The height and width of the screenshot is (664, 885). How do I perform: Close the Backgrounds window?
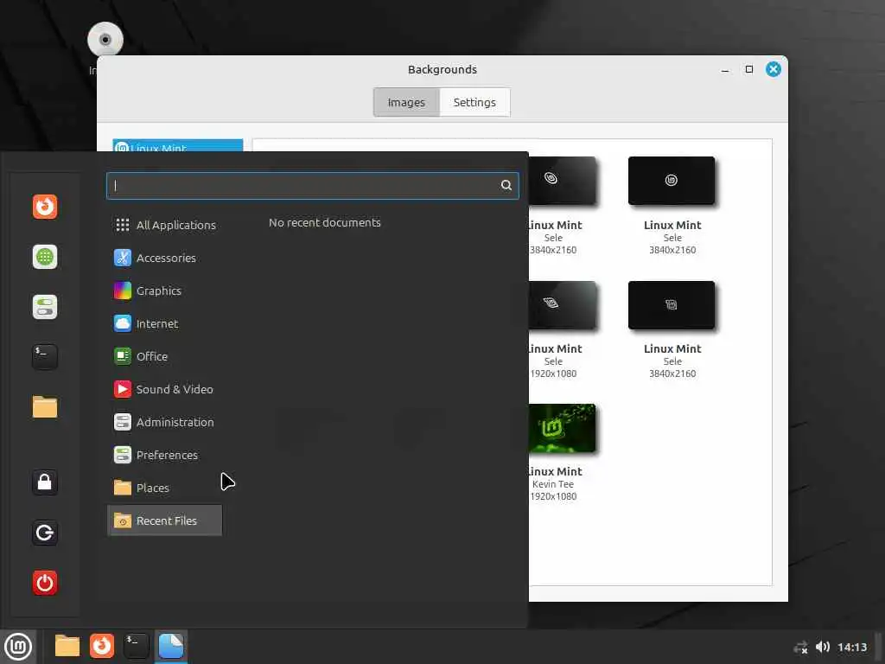coord(774,69)
